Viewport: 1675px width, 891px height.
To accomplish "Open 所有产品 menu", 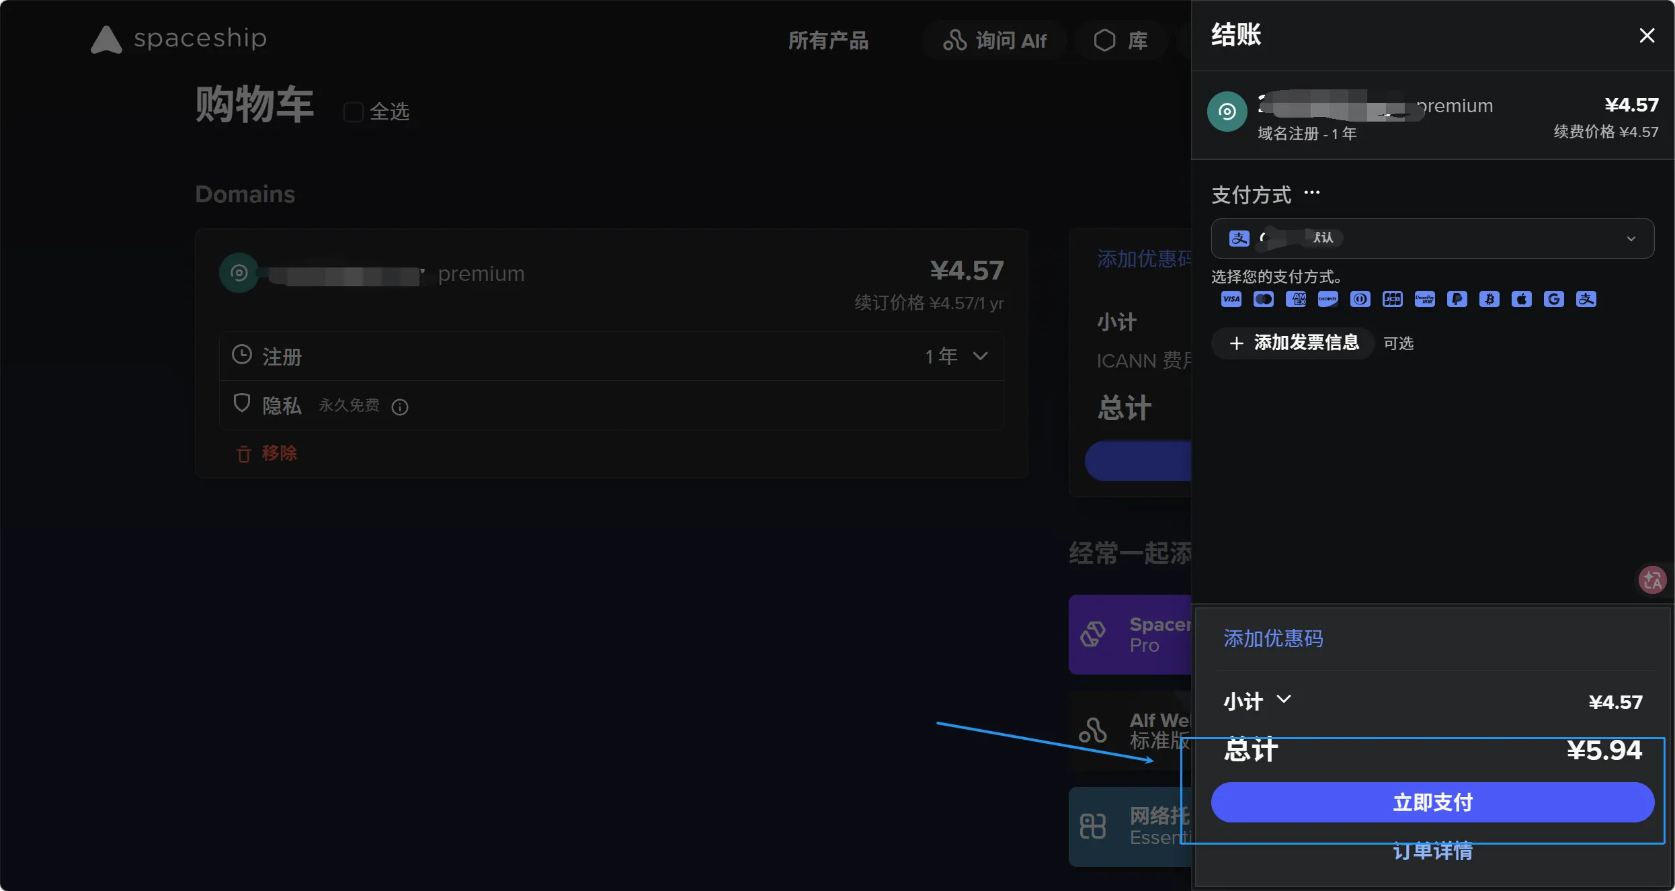I will click(x=828, y=40).
